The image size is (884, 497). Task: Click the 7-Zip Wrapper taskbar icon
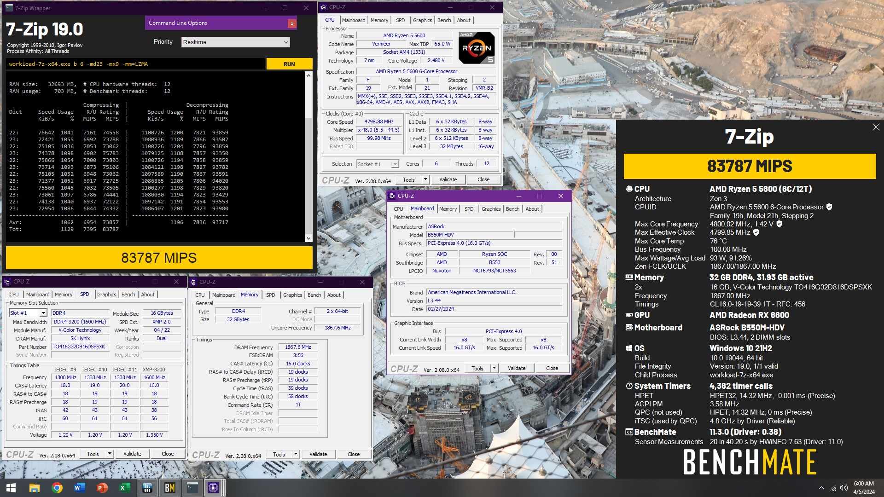pyautogui.click(x=192, y=488)
